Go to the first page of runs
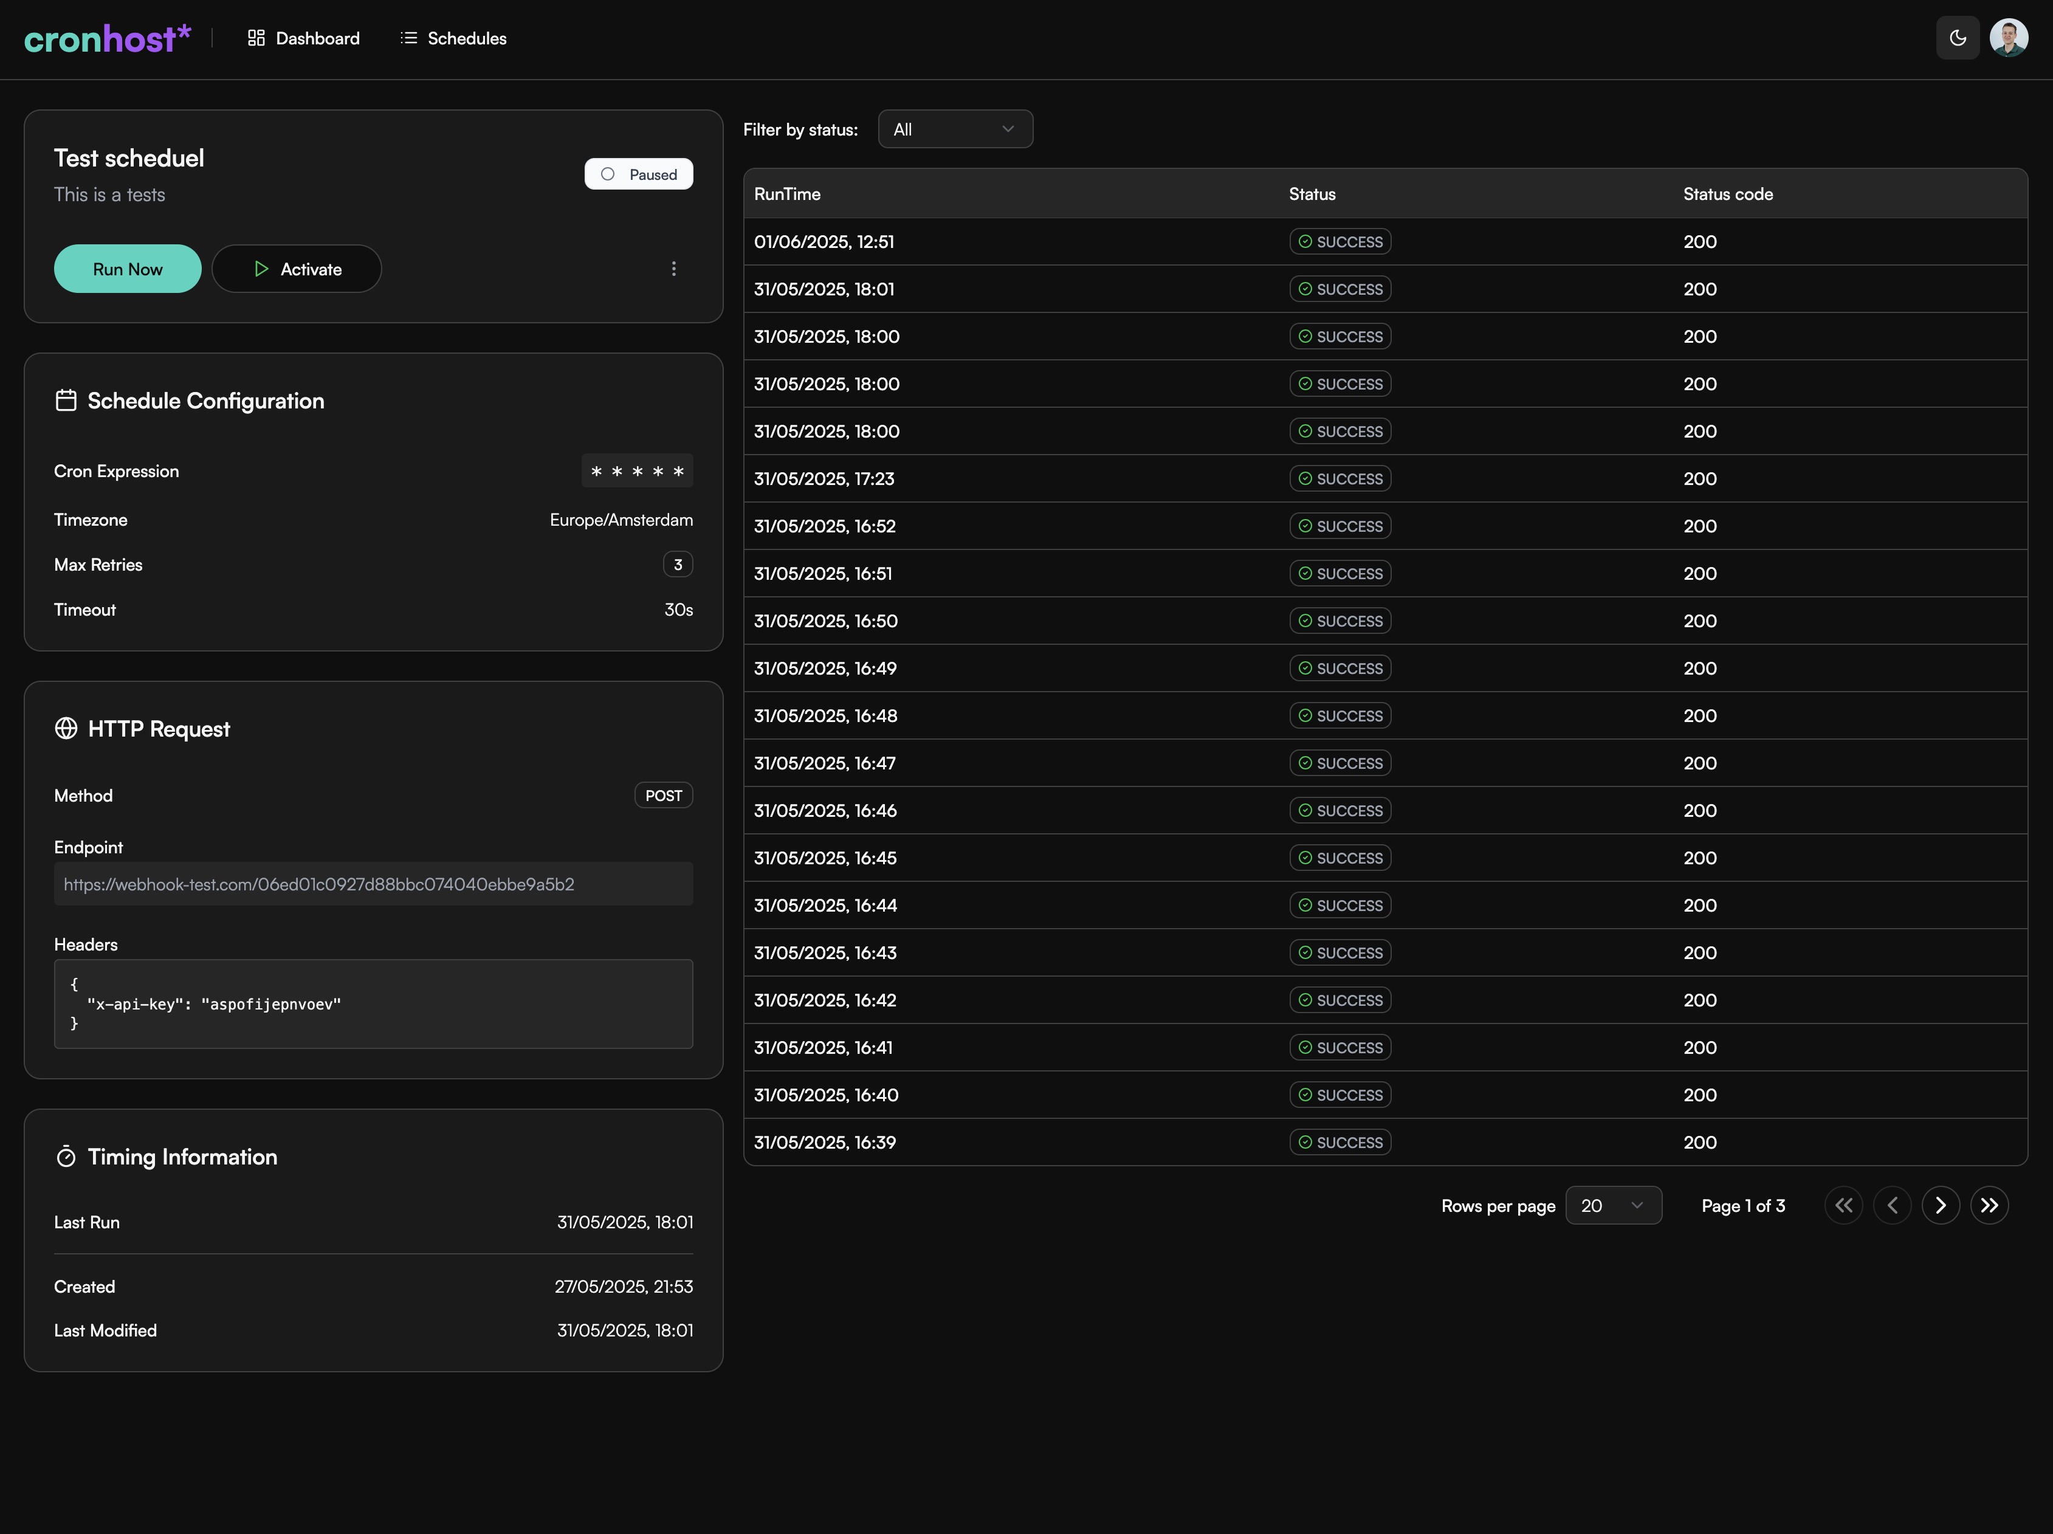The width and height of the screenshot is (2053, 1534). tap(1843, 1205)
